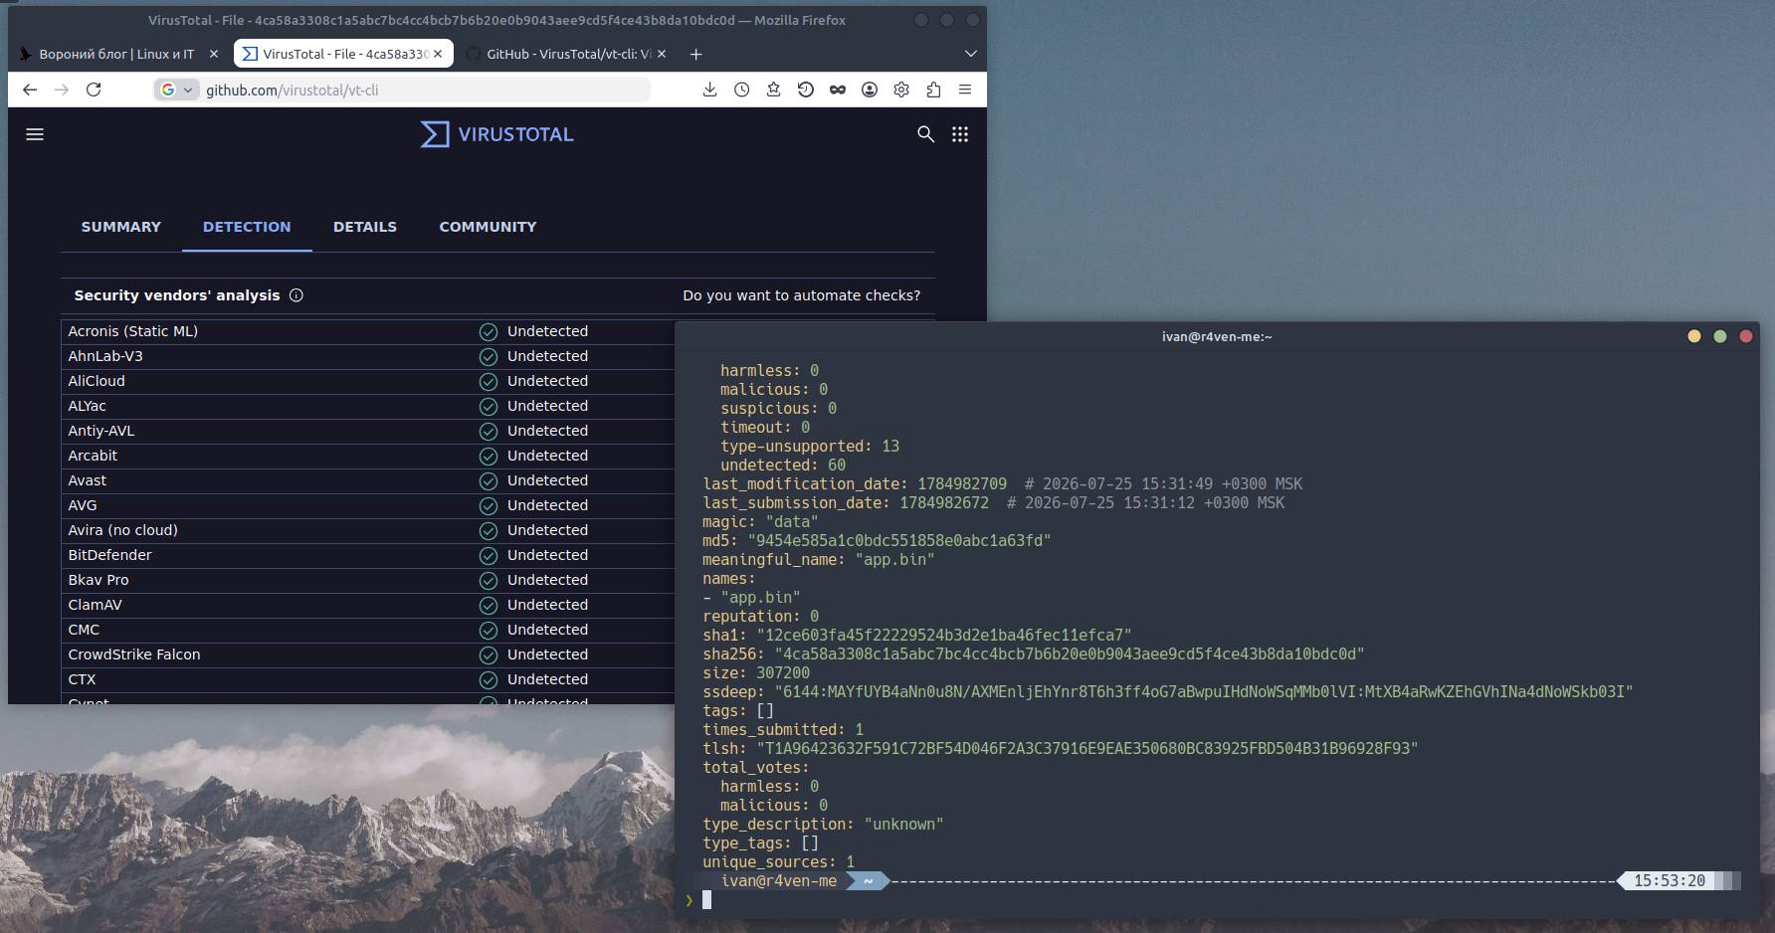Open the SUMMARY tab
Image resolution: width=1775 pixels, height=933 pixels.
[x=121, y=227]
